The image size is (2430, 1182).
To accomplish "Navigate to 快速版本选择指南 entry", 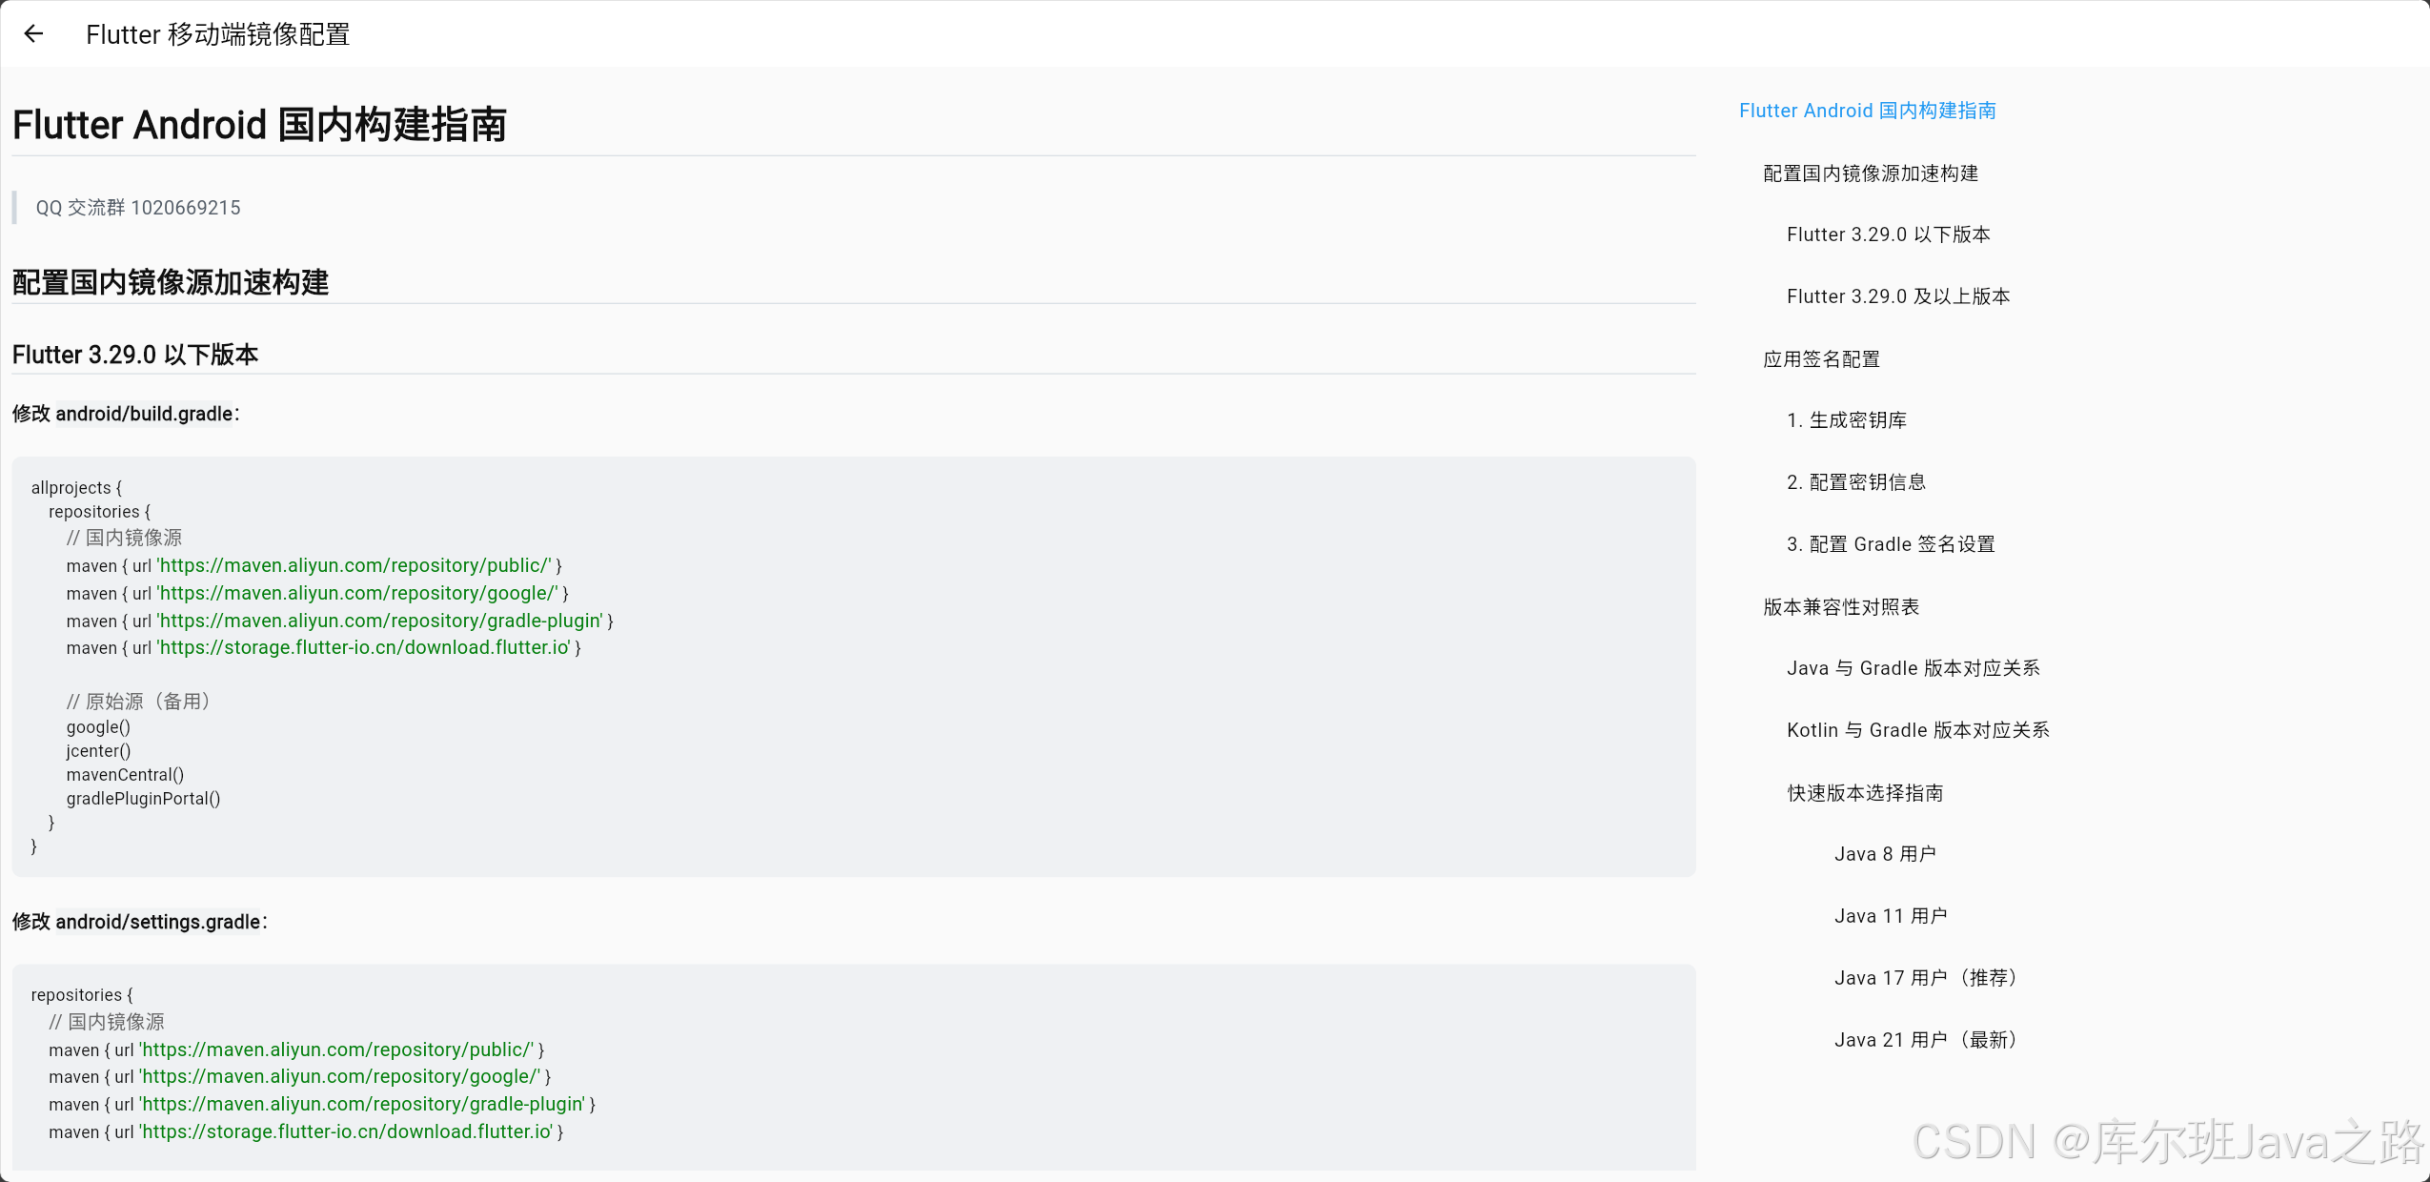I will click(x=1864, y=793).
